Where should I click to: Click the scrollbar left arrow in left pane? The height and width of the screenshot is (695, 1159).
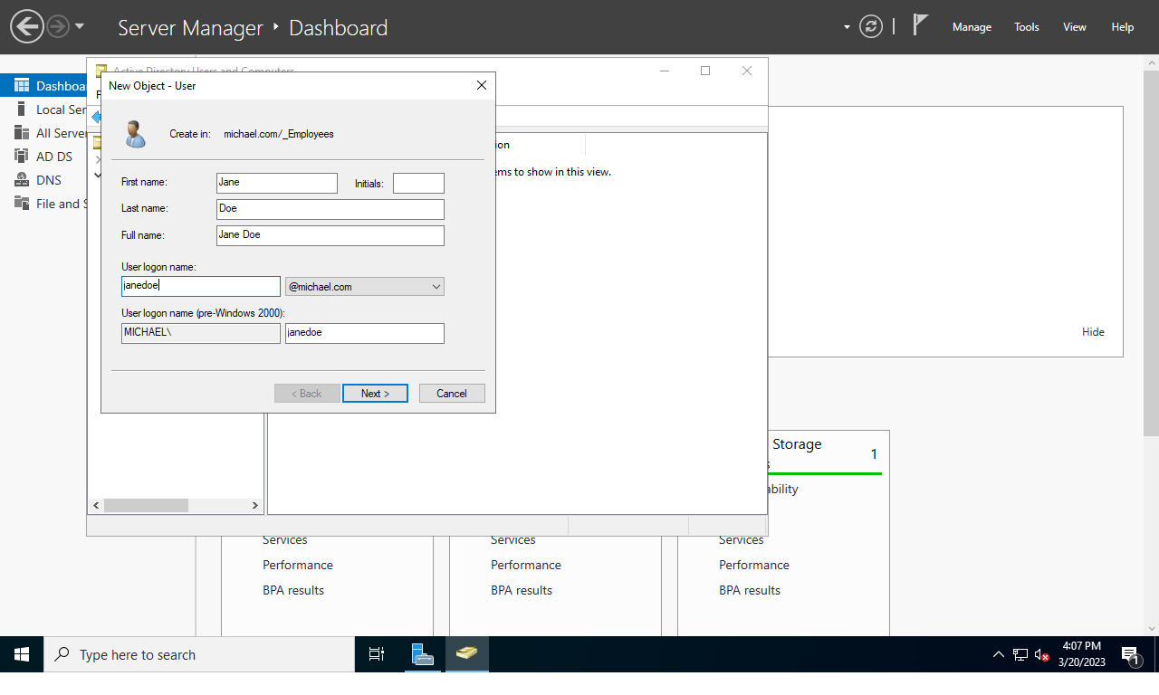[x=97, y=506]
